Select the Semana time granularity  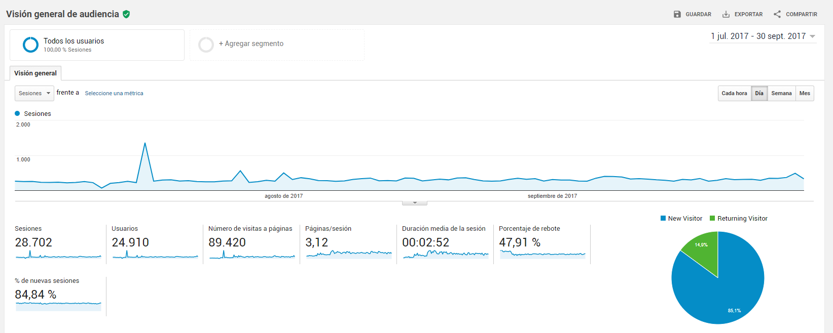pyautogui.click(x=781, y=93)
